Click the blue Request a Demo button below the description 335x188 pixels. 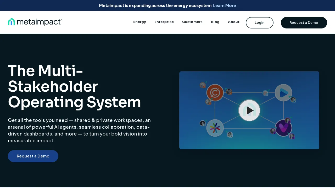pyautogui.click(x=33, y=156)
